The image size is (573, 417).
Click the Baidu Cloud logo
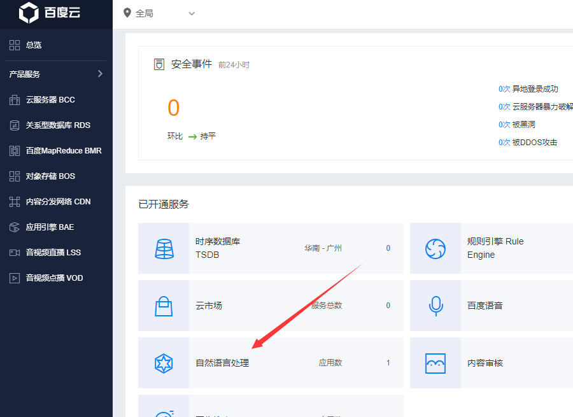coord(50,13)
